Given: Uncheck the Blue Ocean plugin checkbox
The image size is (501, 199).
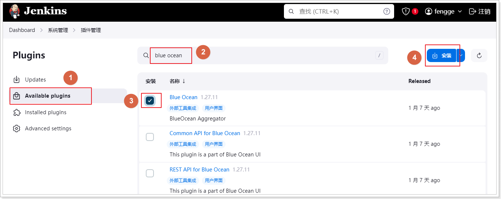Looking at the screenshot, I should coord(150,101).
